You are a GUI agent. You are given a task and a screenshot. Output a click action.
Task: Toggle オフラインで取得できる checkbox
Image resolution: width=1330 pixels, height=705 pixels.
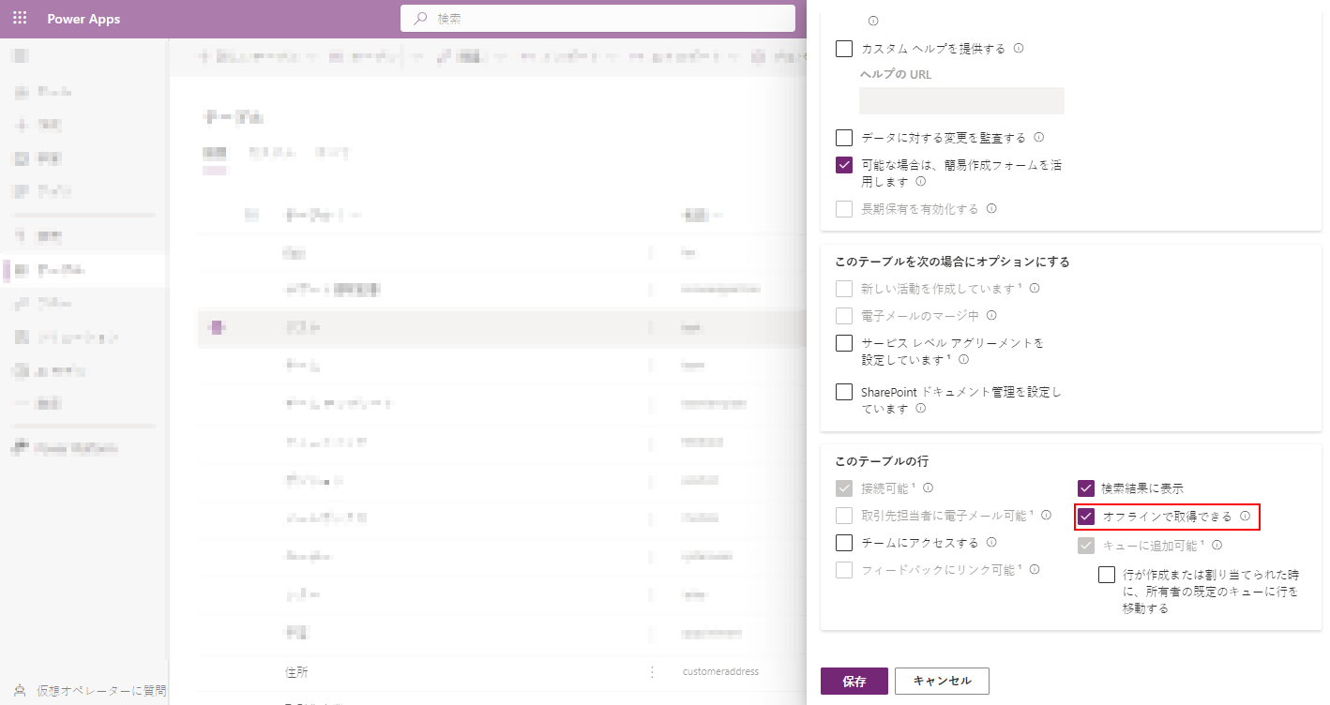pyautogui.click(x=1086, y=516)
